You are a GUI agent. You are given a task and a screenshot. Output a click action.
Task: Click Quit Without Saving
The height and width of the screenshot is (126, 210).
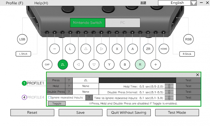[x=129, y=112]
